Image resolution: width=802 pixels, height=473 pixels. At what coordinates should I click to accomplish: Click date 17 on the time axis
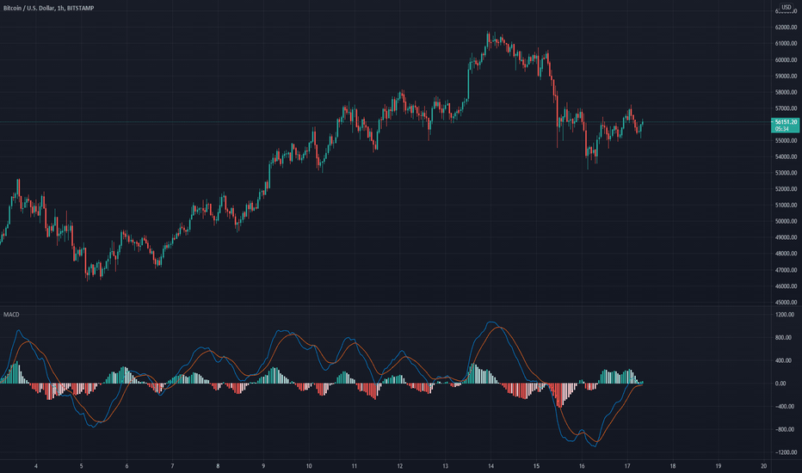tap(627, 466)
